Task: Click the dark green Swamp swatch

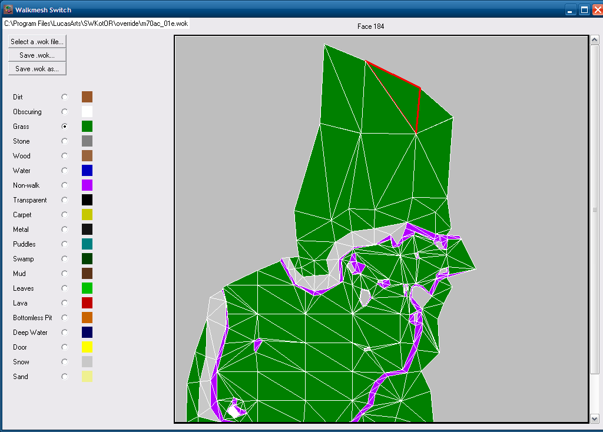Action: tap(87, 258)
